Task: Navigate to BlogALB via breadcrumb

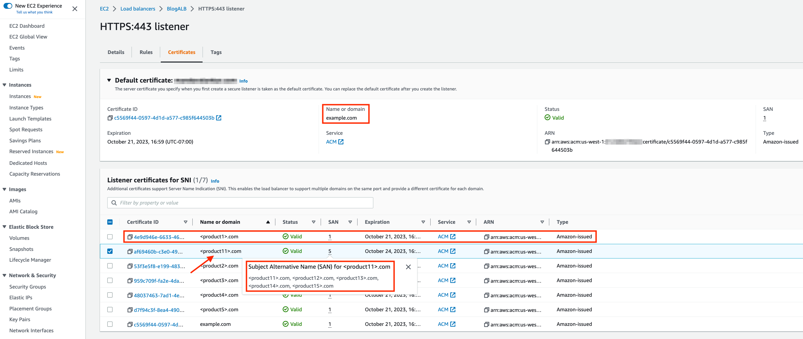Action: point(177,8)
